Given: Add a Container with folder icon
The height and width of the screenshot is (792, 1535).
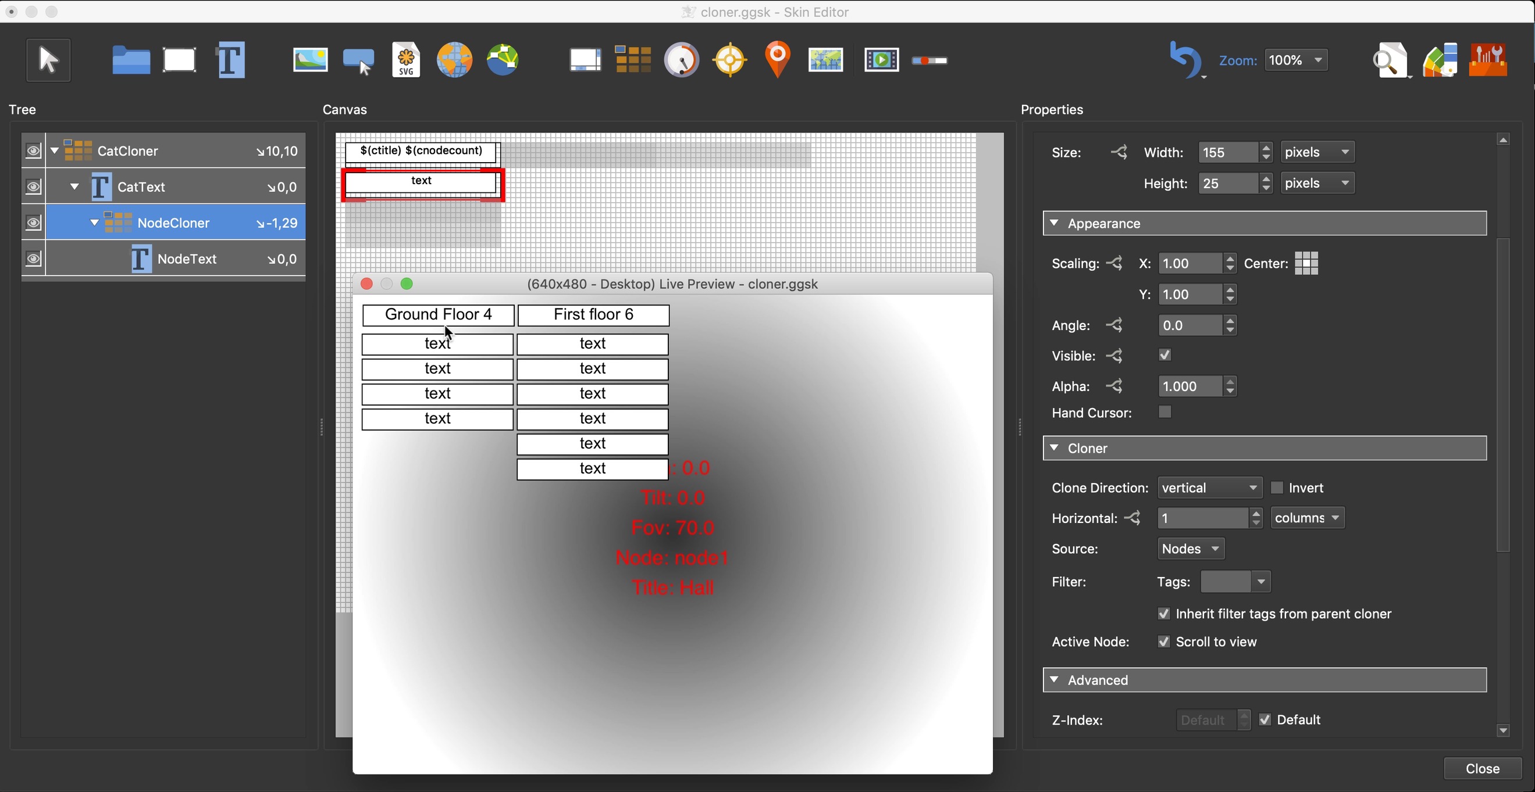Looking at the screenshot, I should 131,60.
